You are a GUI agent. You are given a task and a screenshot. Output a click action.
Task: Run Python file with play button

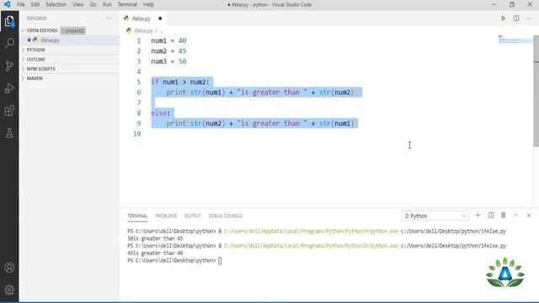point(503,19)
